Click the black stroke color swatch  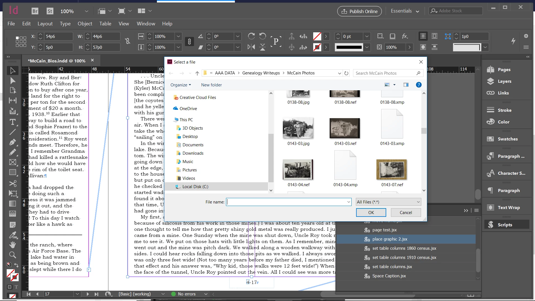pyautogui.click(x=349, y=47)
